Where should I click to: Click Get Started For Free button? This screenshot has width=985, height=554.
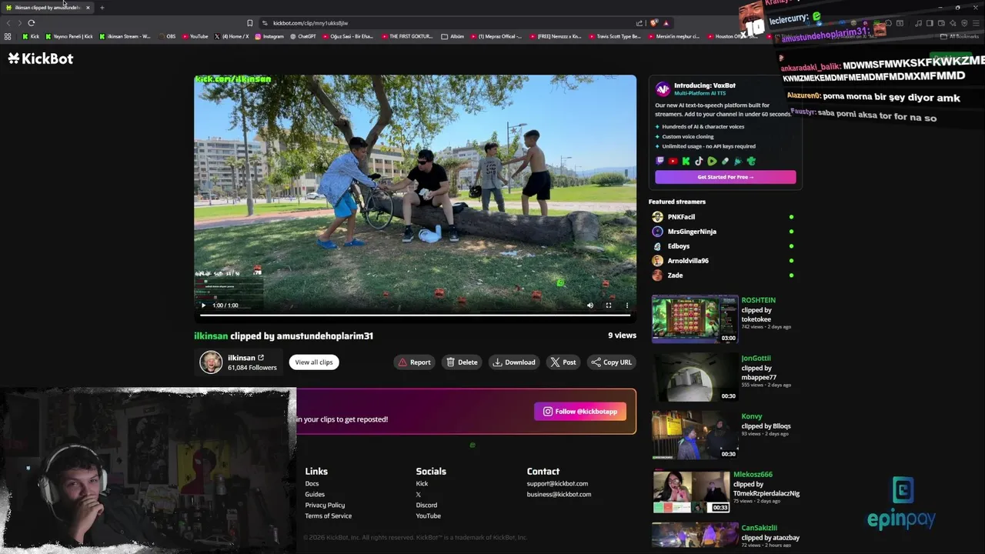725,177
